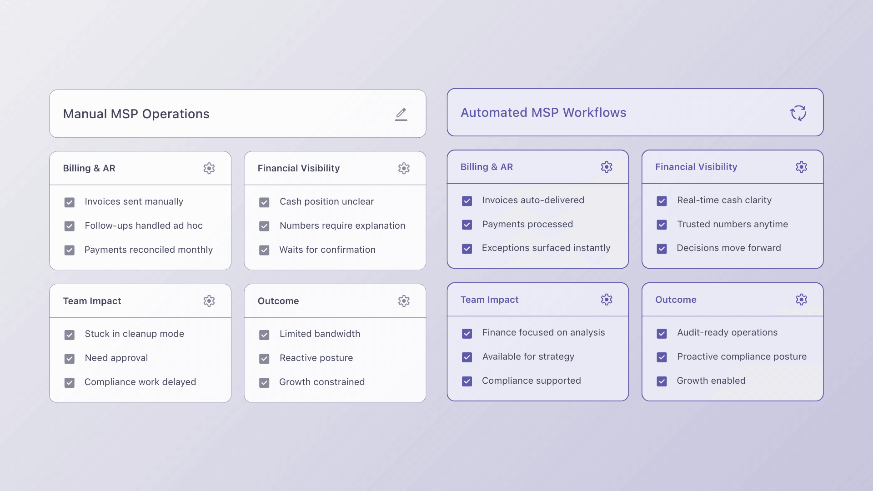Open gear settings on manual Billing & AR card
Screen dimensions: 873x491
coord(209,168)
